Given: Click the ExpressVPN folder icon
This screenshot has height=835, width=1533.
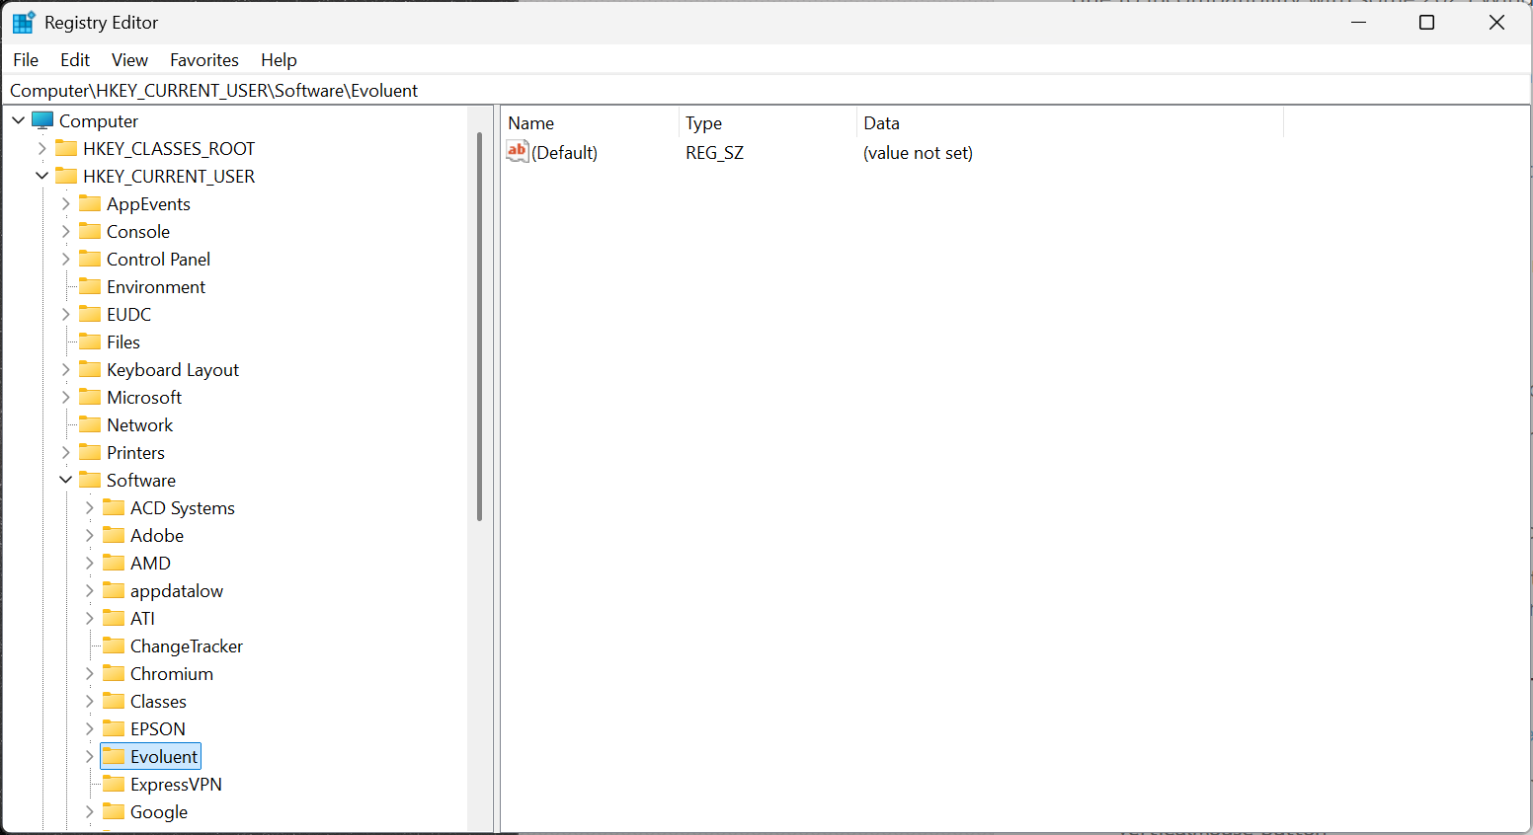Looking at the screenshot, I should [x=114, y=784].
